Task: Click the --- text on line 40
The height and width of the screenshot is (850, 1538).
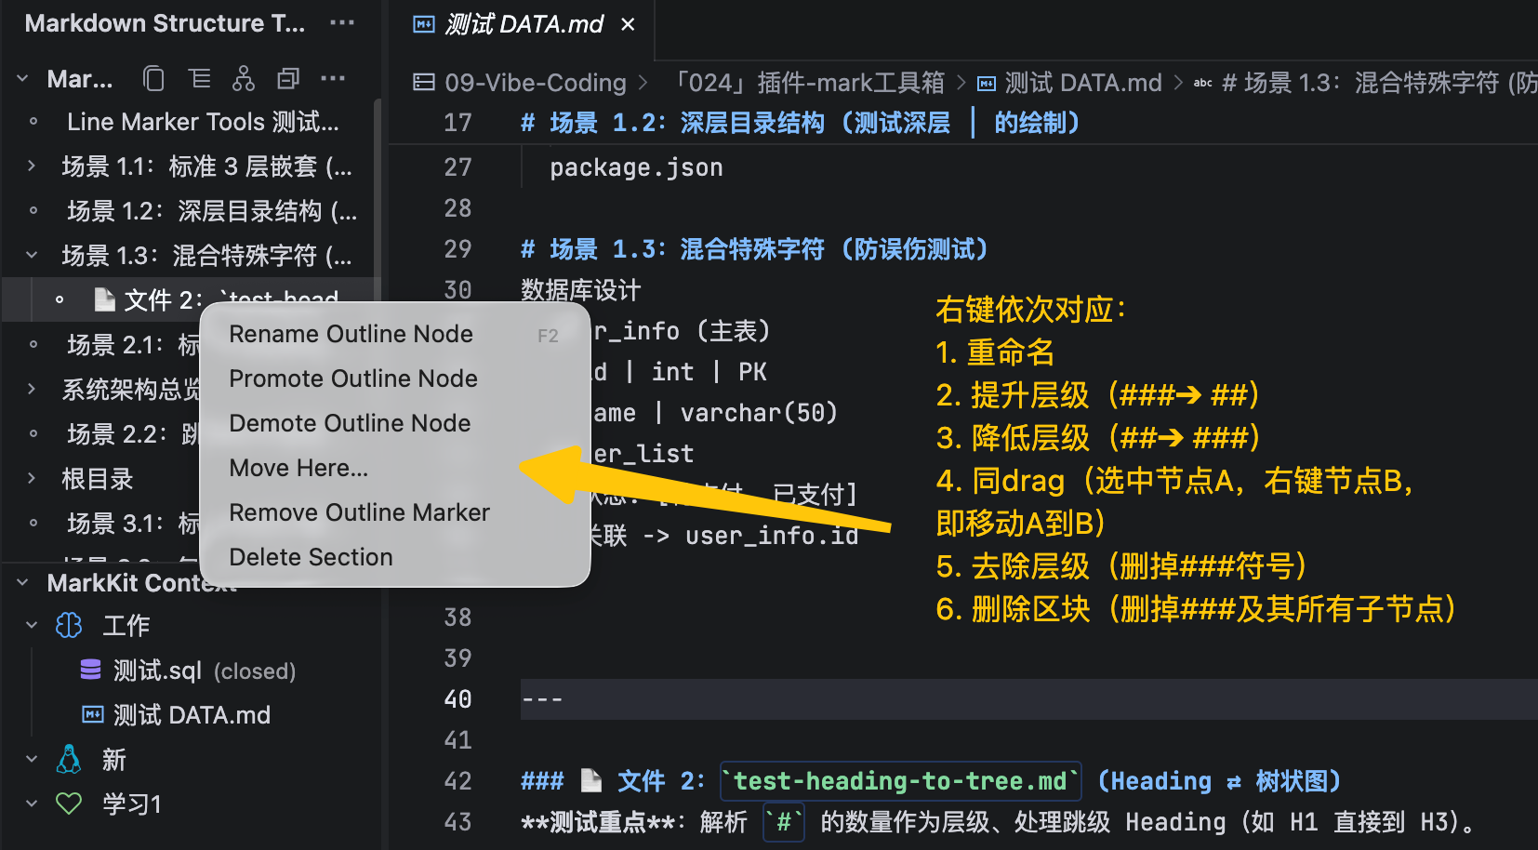Action: pos(541,699)
